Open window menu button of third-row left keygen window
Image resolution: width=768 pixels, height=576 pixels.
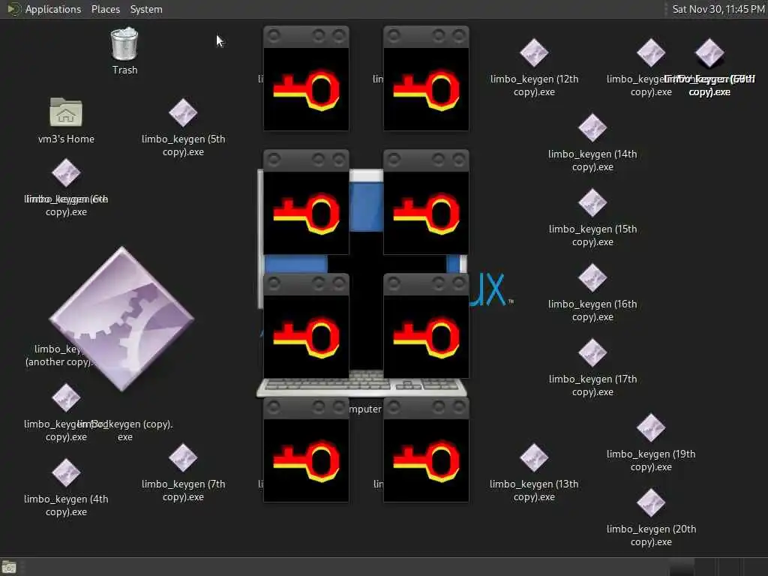coord(274,283)
